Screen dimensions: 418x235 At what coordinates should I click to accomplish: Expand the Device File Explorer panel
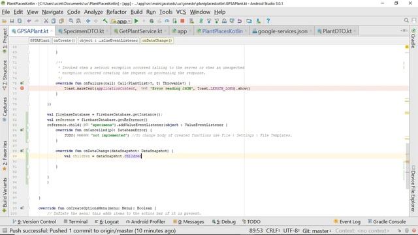pos(413,189)
